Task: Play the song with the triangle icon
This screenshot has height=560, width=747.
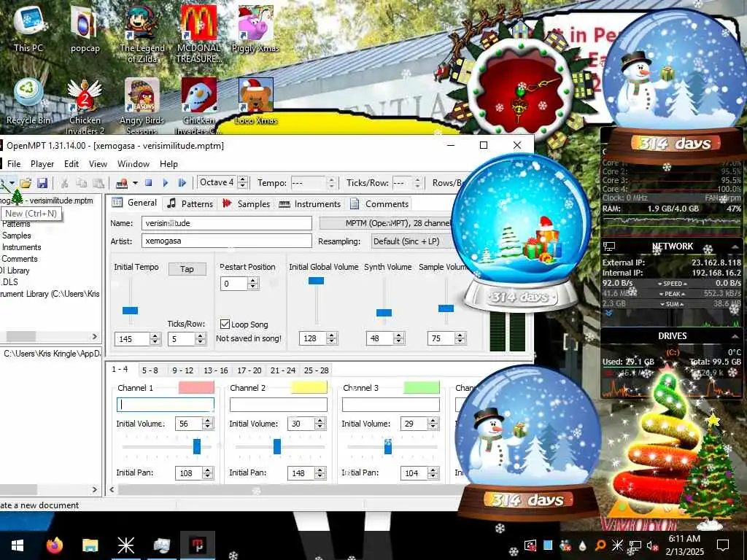Action: click(166, 183)
